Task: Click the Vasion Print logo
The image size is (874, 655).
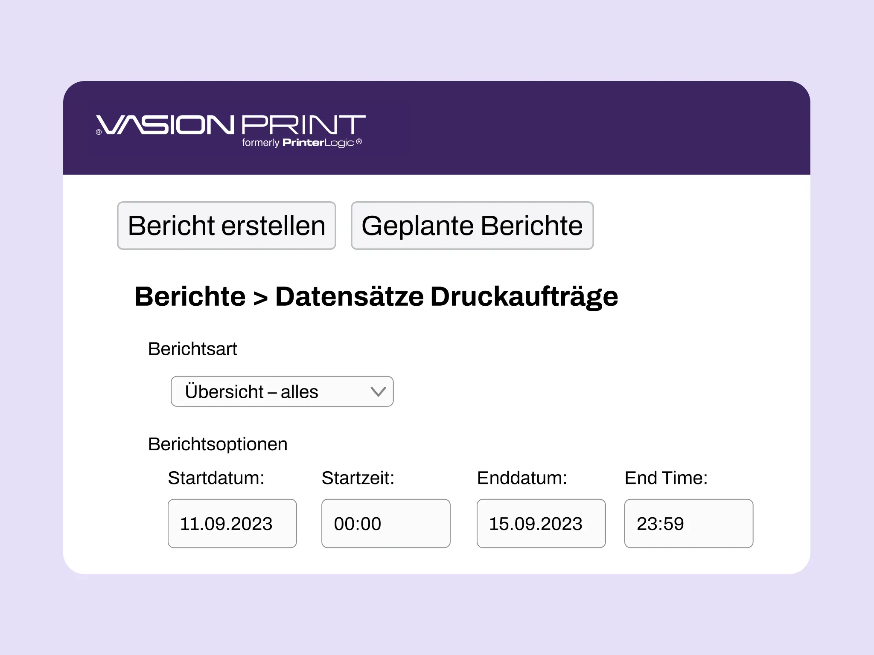Action: tap(230, 125)
